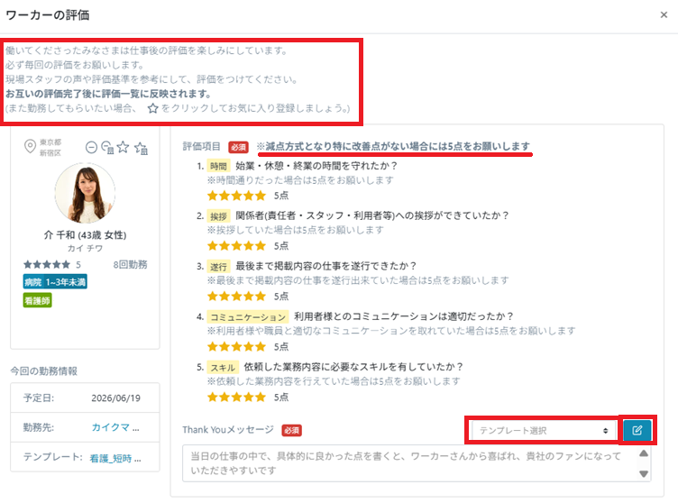Set コミュニケーション rating to three stars
Image resolution: width=678 pixels, height=503 pixels.
[x=236, y=346]
